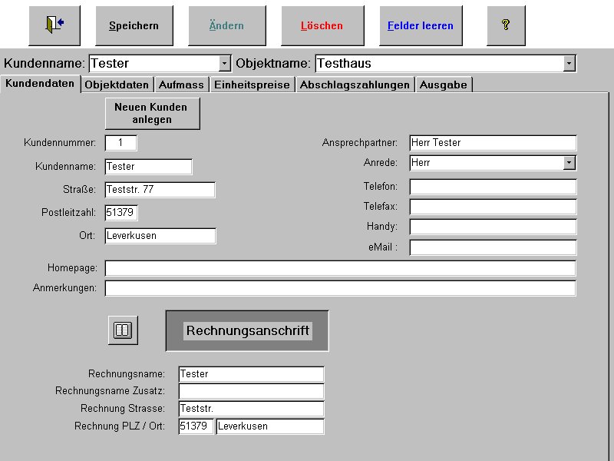Click the Ort field containing Leverkusen
614x461 pixels.
[x=160, y=236]
